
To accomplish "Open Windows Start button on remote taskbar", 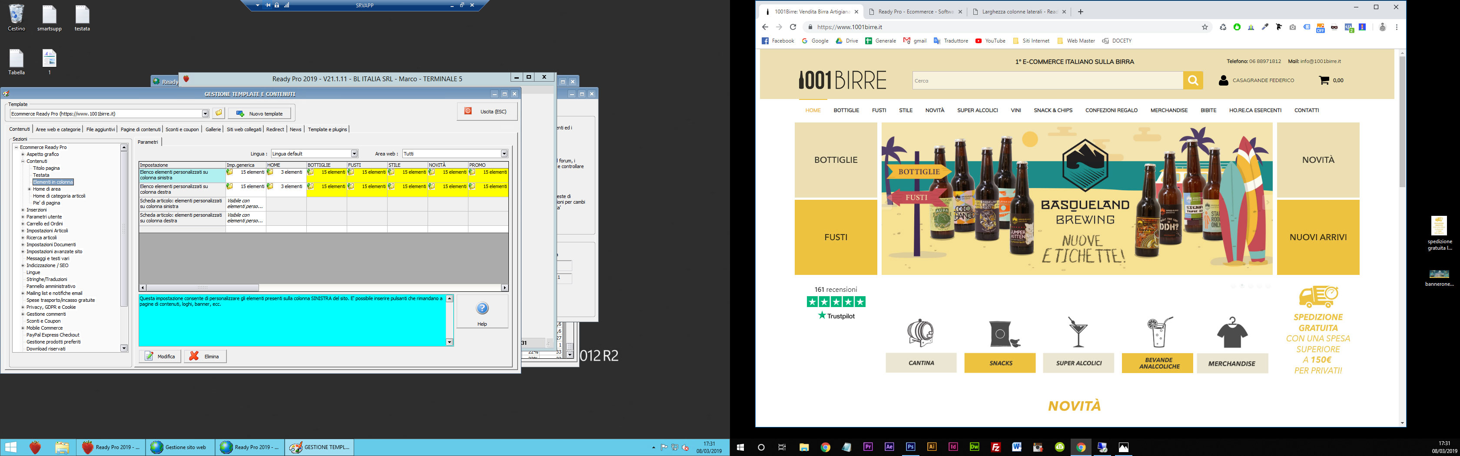I will (x=11, y=447).
